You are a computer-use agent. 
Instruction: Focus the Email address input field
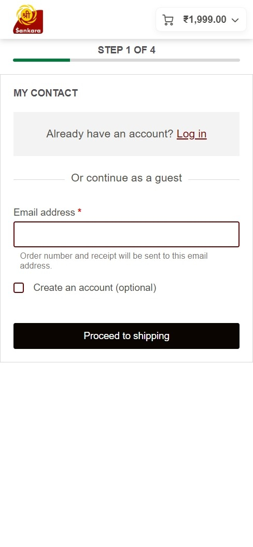pyautogui.click(x=126, y=234)
